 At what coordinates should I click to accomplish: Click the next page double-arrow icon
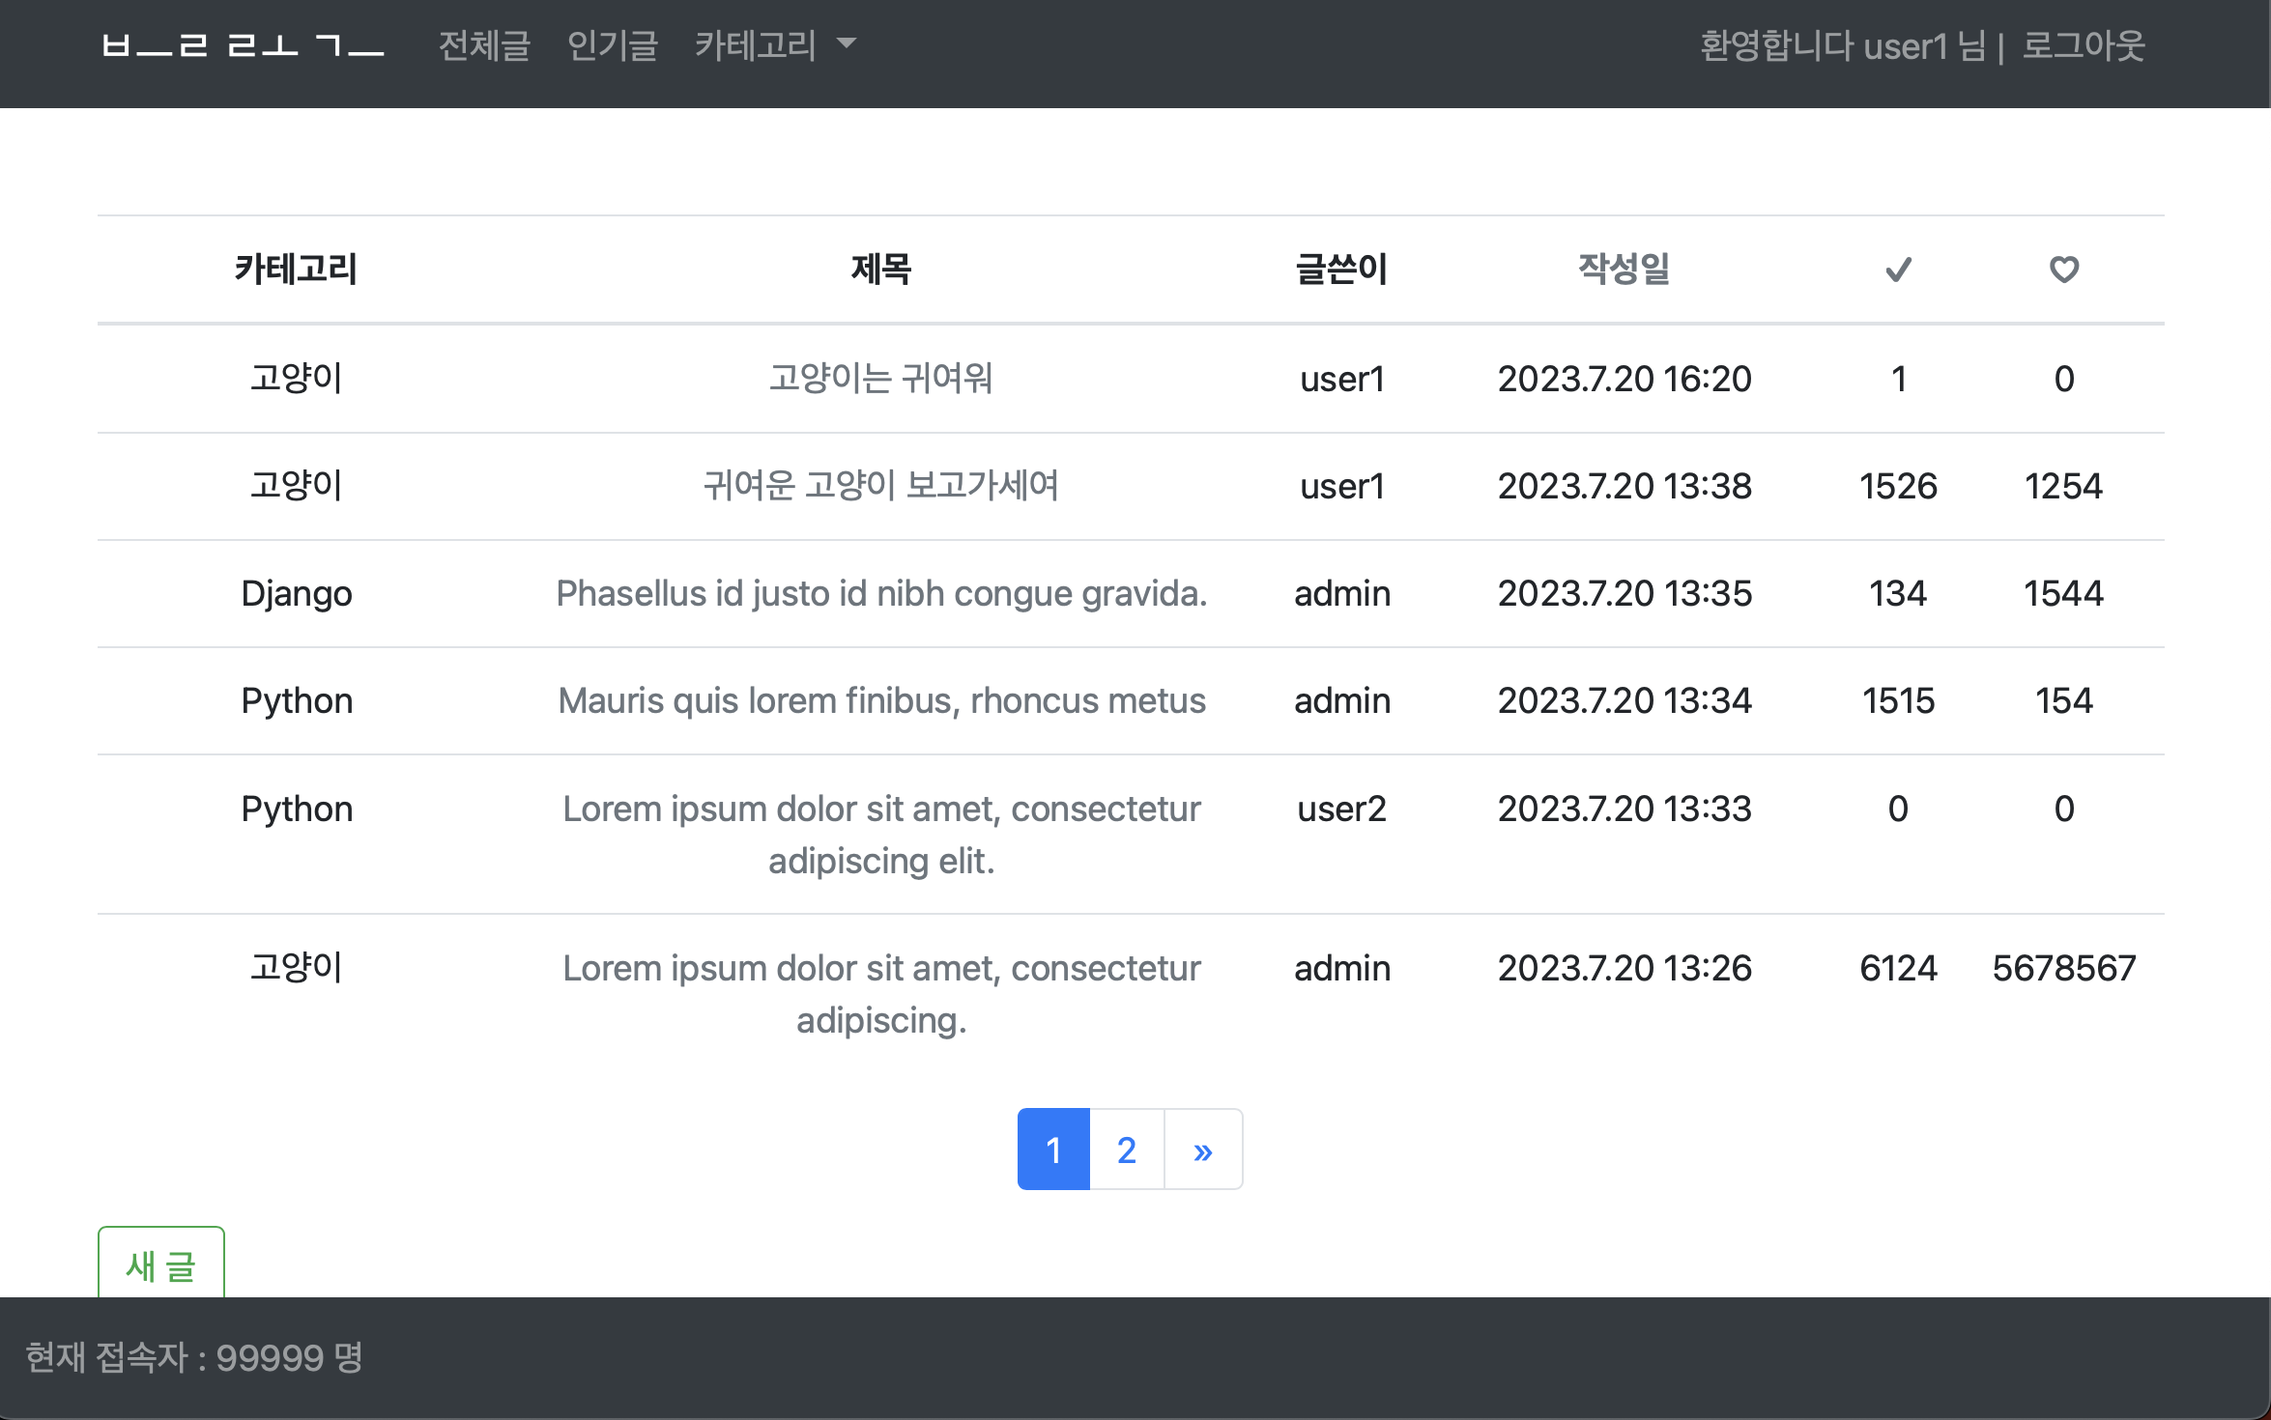(1202, 1149)
